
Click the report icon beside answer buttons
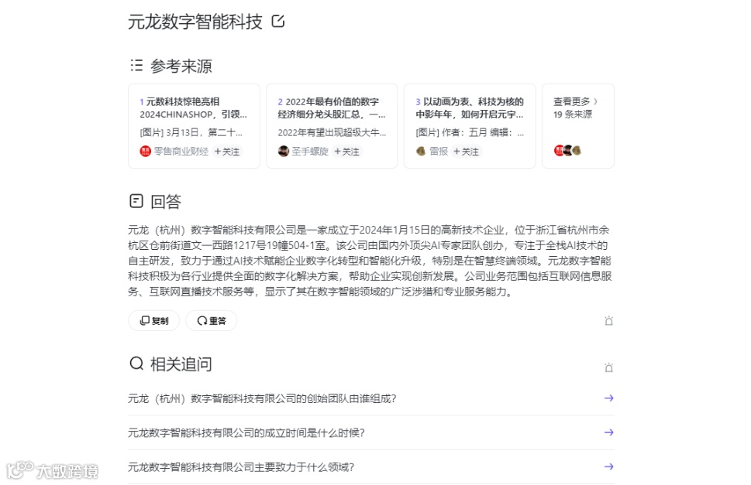[x=608, y=320]
